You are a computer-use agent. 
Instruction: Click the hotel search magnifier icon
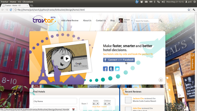[x=161, y=21]
